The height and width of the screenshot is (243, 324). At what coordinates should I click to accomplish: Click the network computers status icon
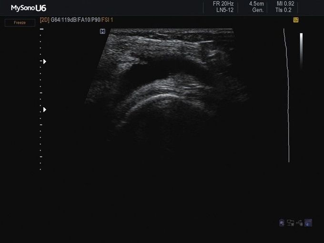click(291, 223)
